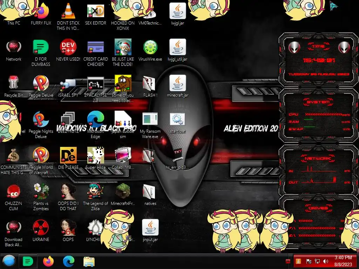Launch the Microsoft Edge desktop shortcut
359x269 pixels.
tap(95, 125)
